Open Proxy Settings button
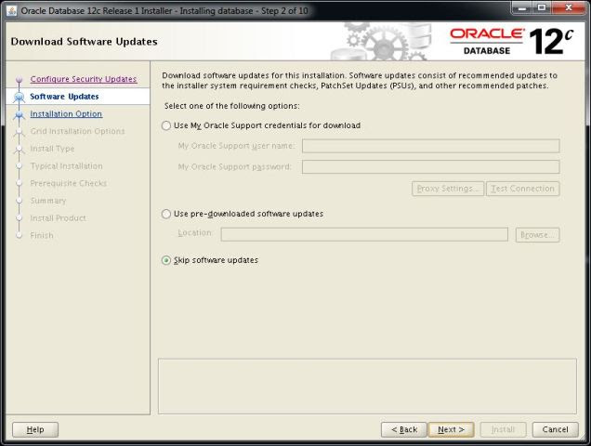Viewport: 591px width, 446px height. (x=448, y=189)
